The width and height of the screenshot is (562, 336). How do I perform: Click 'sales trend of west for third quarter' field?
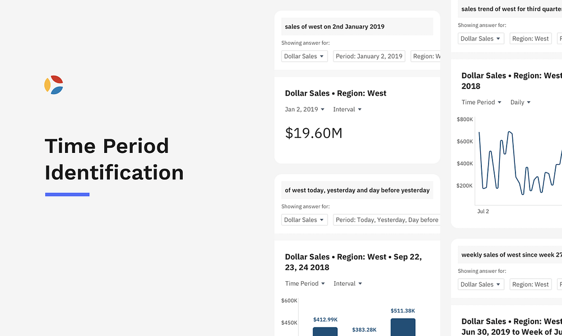point(510,9)
